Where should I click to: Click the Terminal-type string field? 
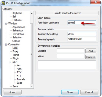[82, 34]
